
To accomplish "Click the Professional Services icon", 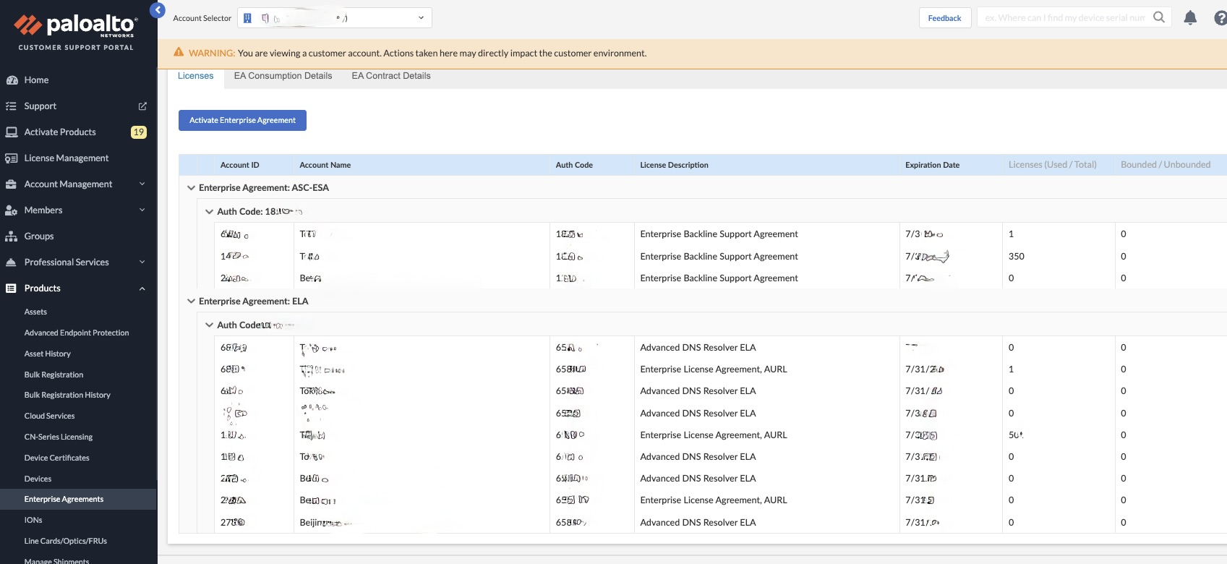I will click(11, 262).
